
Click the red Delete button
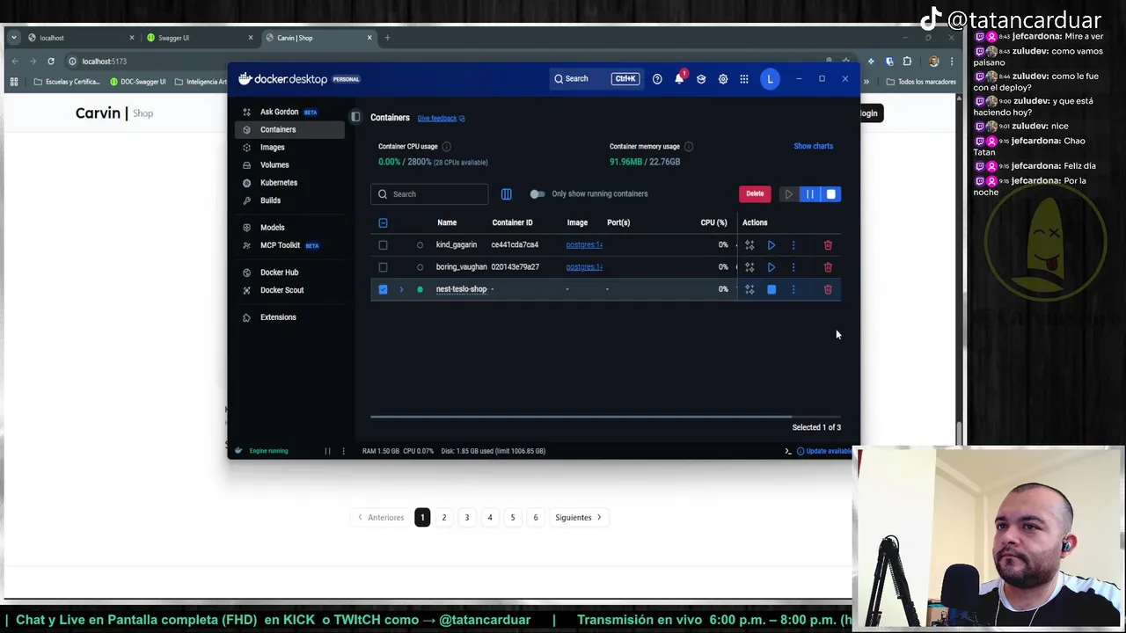(755, 194)
